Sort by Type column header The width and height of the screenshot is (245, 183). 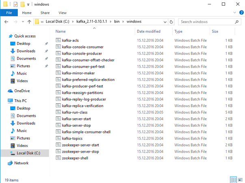(x=178, y=31)
